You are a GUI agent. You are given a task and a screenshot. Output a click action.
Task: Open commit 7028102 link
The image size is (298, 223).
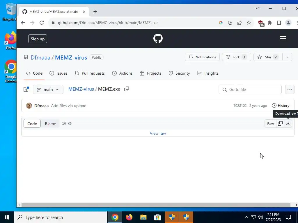pyautogui.click(x=240, y=106)
